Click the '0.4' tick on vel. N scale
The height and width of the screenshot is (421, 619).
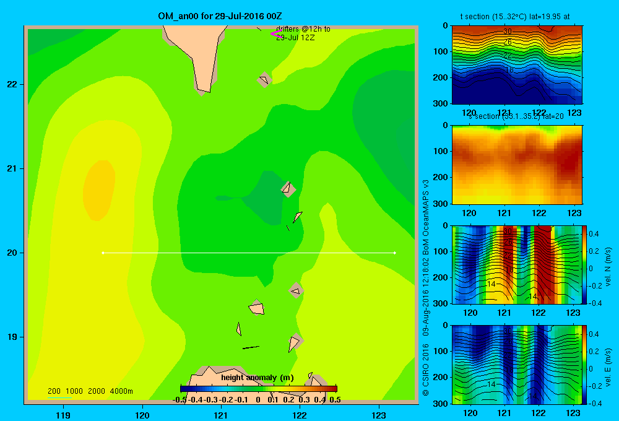coord(594,234)
